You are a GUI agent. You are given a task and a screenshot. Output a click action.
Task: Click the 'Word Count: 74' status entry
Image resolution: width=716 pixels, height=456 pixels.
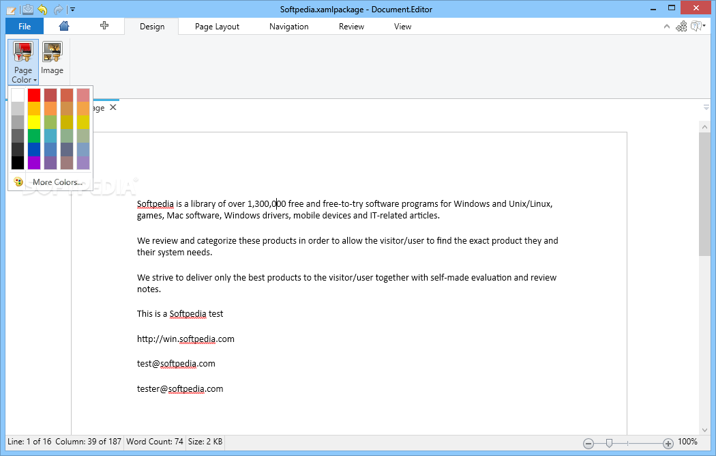tap(155, 442)
